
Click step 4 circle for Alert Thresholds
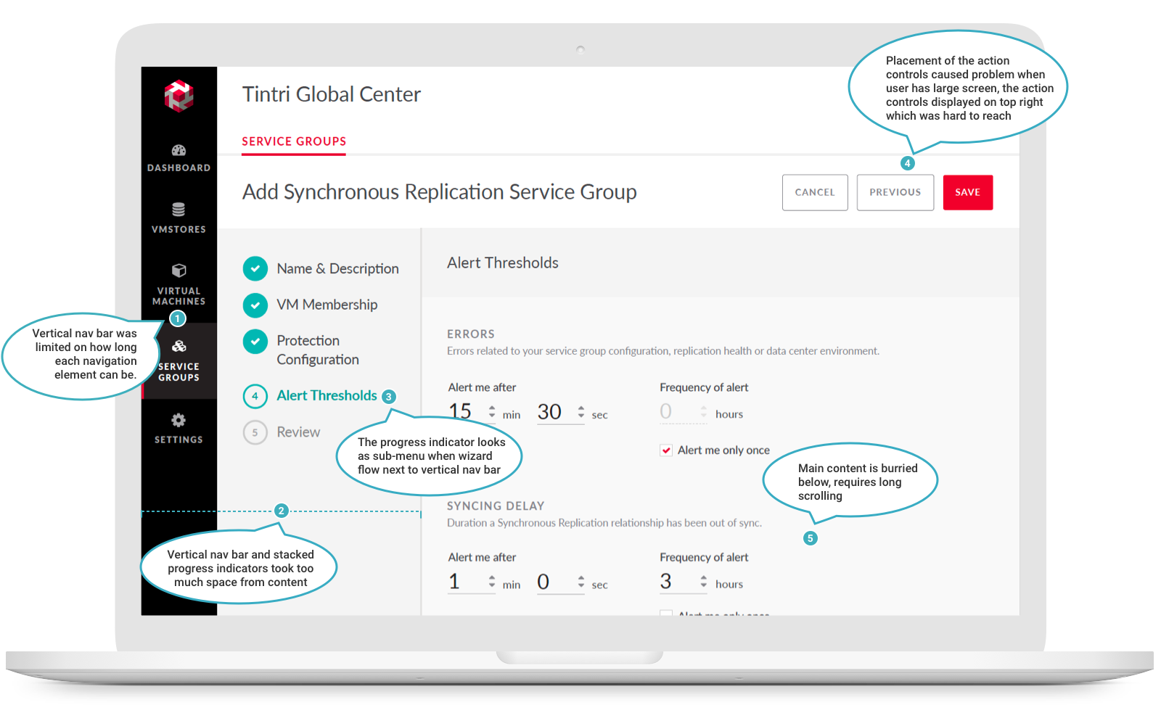[x=255, y=396]
